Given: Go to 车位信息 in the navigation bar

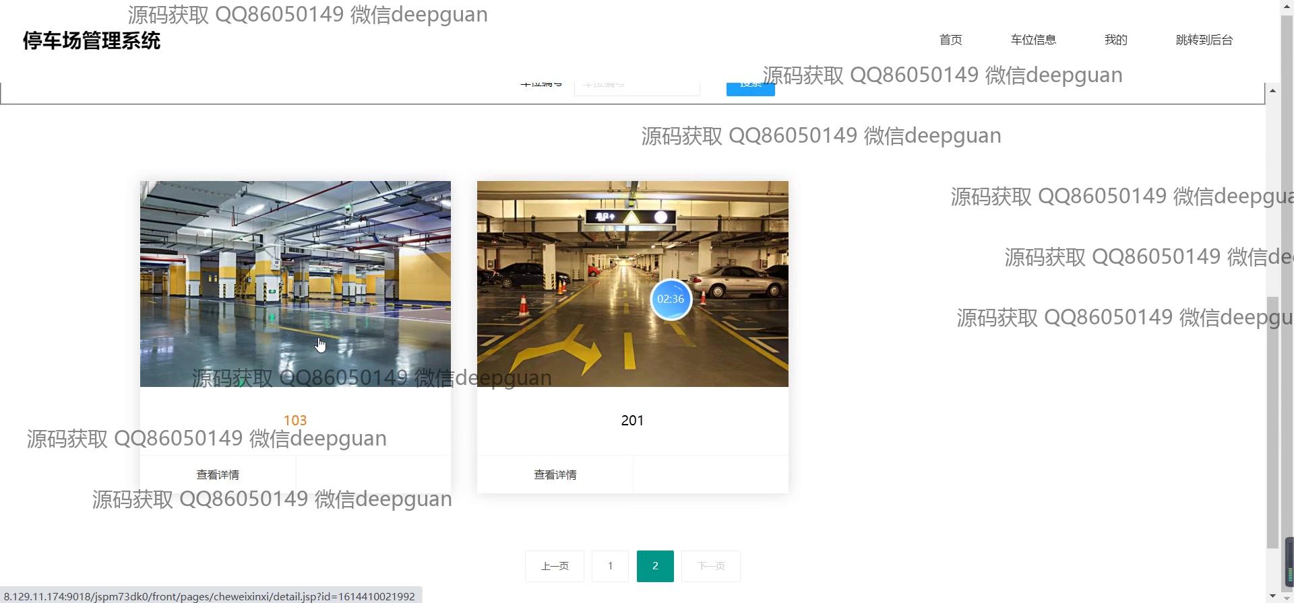Looking at the screenshot, I should coord(1033,40).
